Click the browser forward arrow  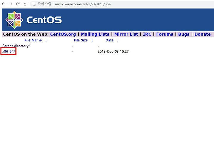(x=10, y=4)
